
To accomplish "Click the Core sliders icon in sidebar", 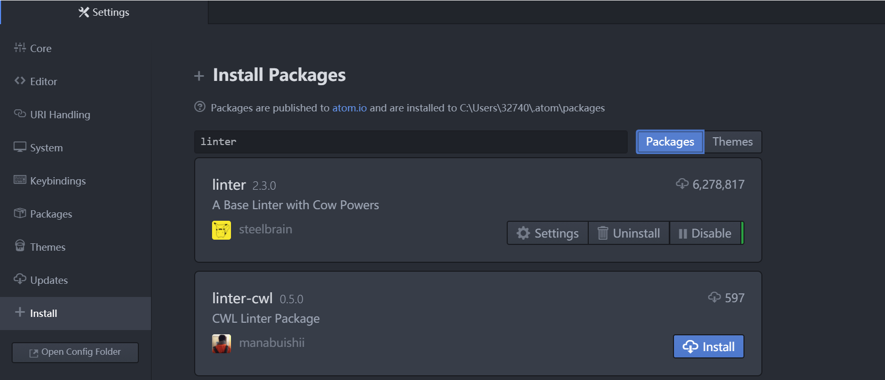I will pyautogui.click(x=20, y=48).
